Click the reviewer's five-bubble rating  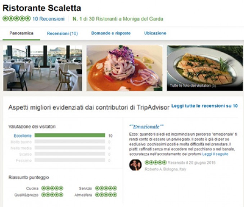(x=155, y=162)
